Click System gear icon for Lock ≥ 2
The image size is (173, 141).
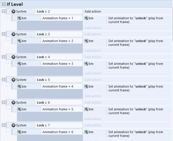coord(13,11)
